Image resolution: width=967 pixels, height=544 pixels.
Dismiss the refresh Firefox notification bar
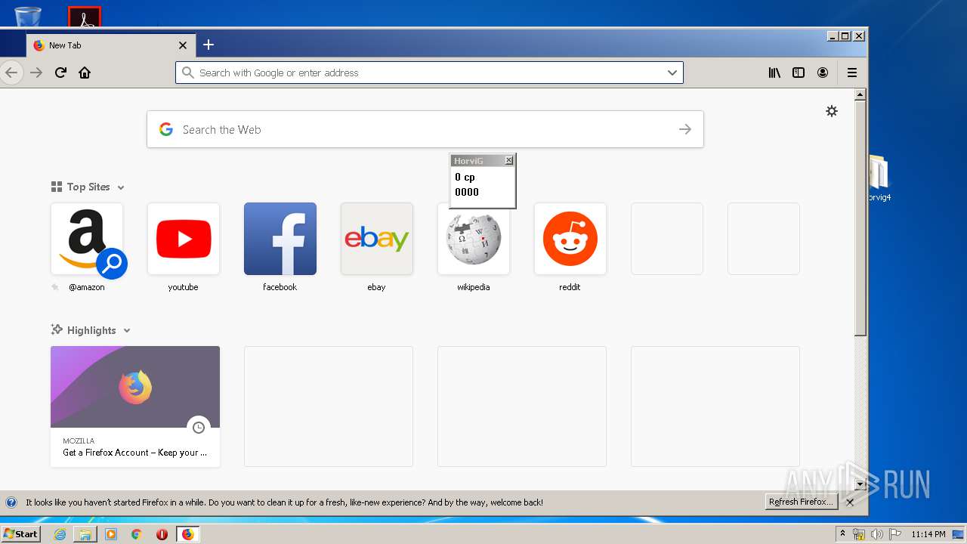pos(850,502)
